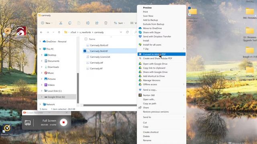Expand the Send to submenu
Image resolution: width=257 pixels, height=144 pixels.
[x=184, y=117]
